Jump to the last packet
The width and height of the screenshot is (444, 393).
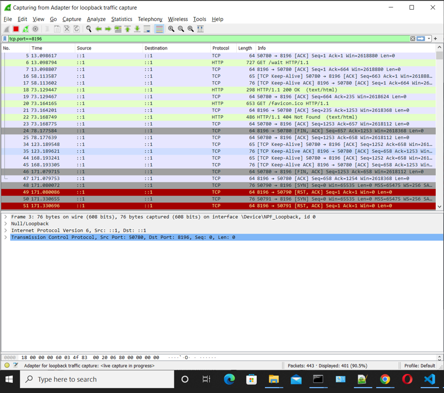click(137, 29)
